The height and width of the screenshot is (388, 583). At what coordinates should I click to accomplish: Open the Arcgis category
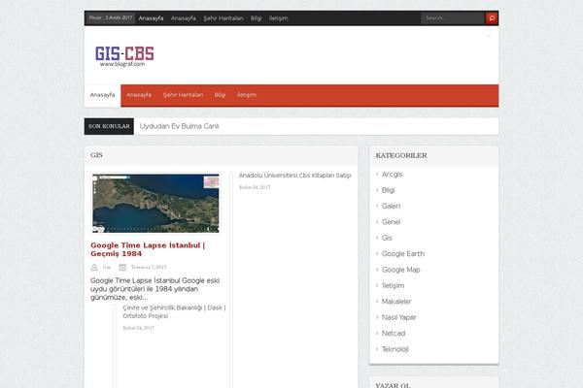392,175
